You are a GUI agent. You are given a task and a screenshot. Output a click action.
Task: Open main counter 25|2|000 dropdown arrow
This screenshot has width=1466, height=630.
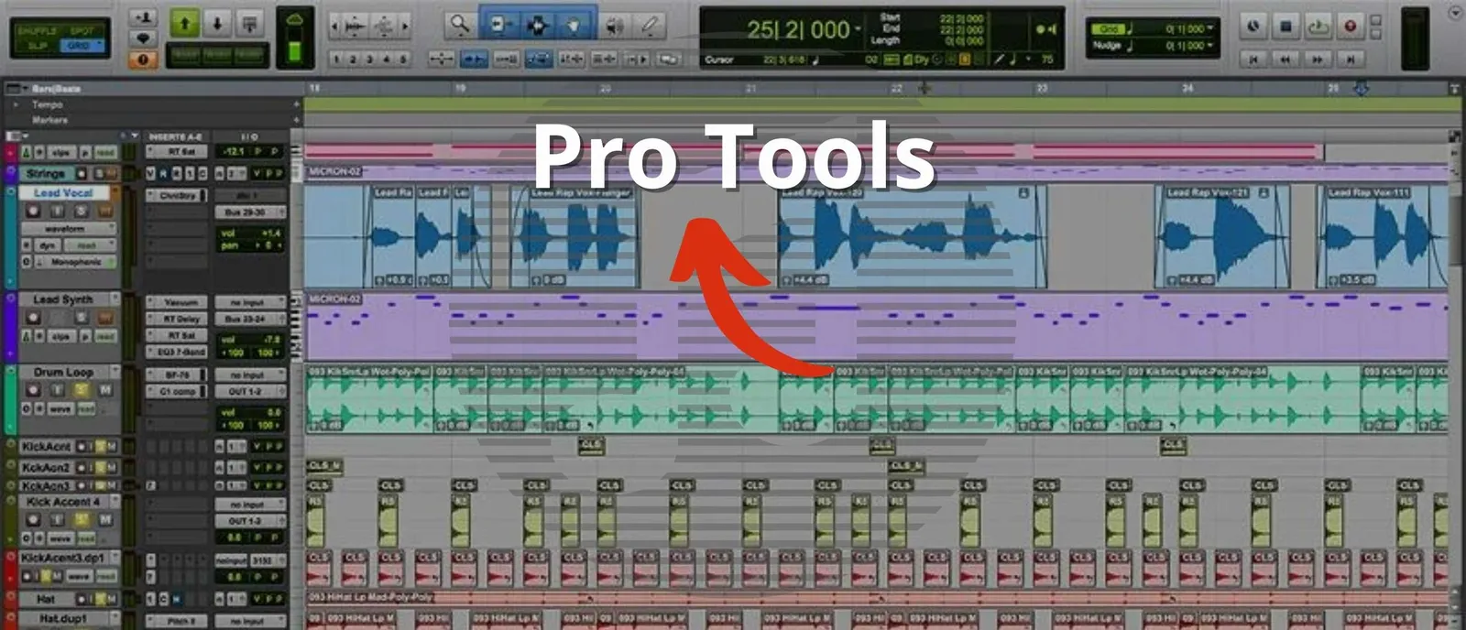pos(858,29)
